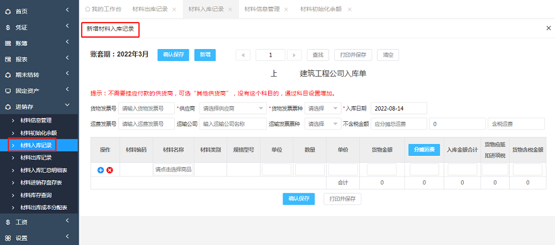Screen dimensions: 555x245
Task: Click the 期末结转 icon in sidebar
Action: click(8, 75)
